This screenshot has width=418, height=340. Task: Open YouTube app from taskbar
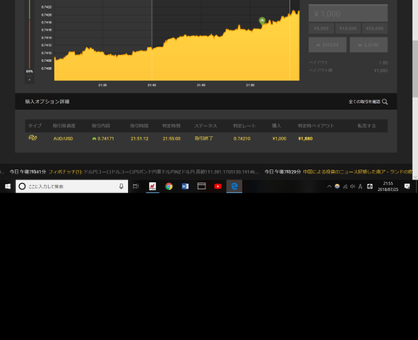(x=218, y=187)
